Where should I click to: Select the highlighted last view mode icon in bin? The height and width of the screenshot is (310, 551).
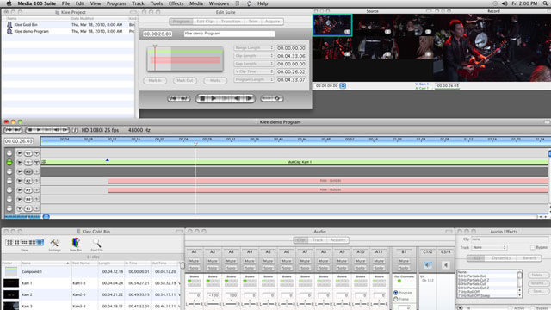(40, 243)
